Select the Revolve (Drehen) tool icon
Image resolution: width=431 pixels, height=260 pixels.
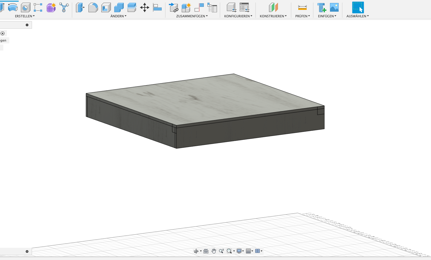pos(13,7)
